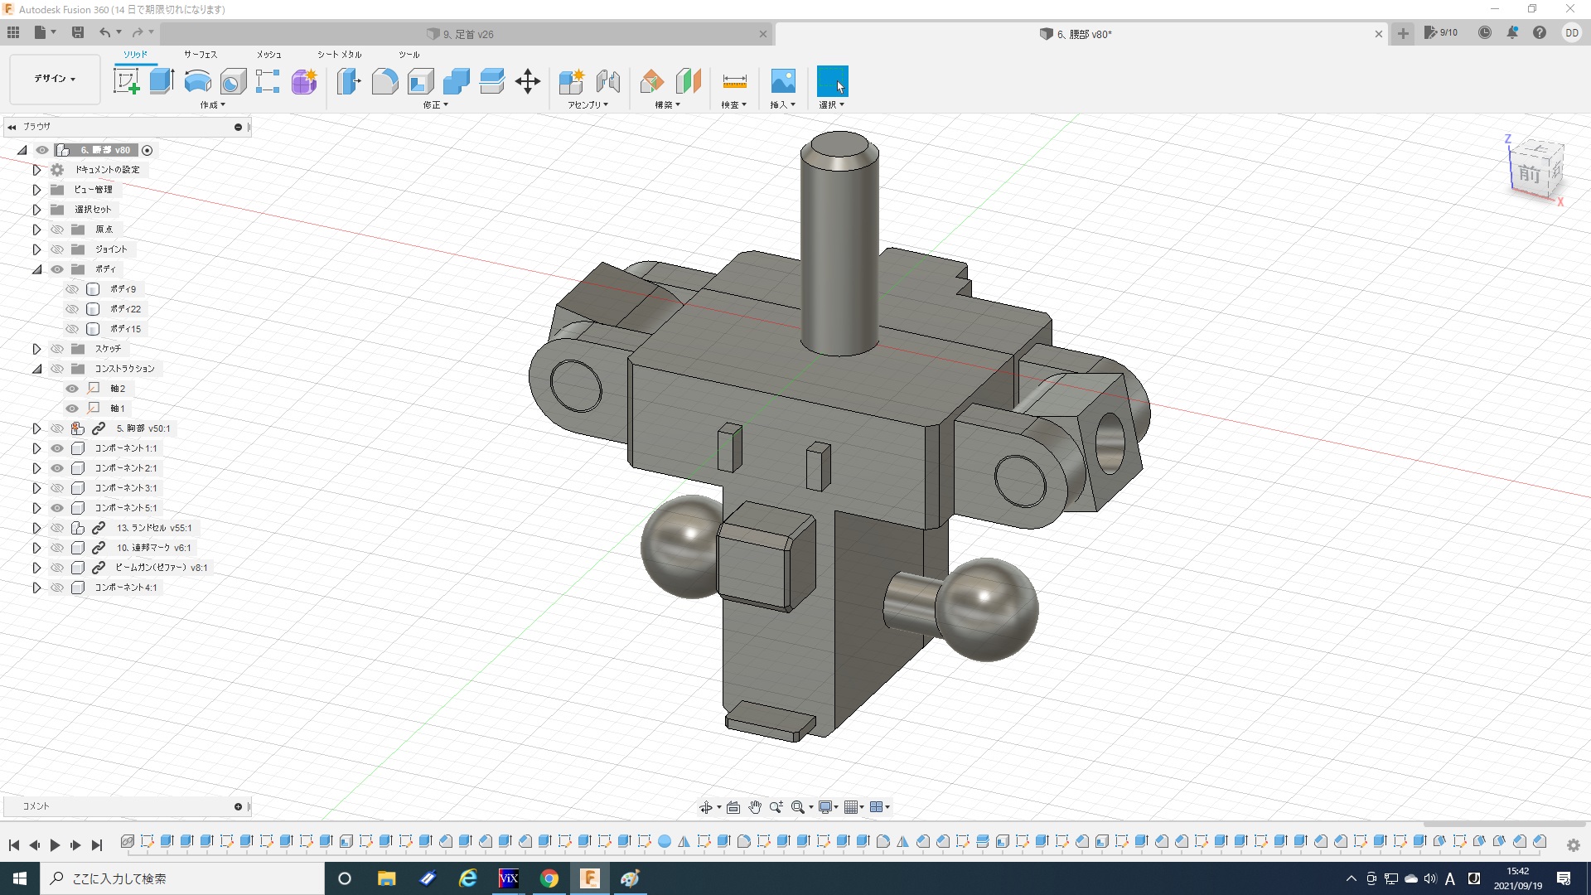Switch to the サーフェス tab
The width and height of the screenshot is (1591, 895).
[x=200, y=55]
